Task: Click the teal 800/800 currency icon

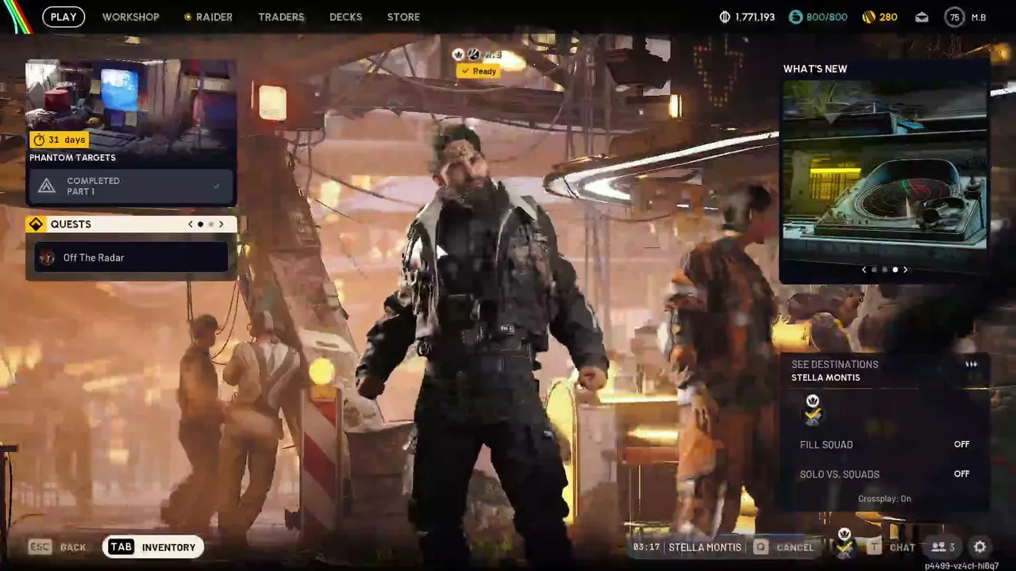Action: [795, 17]
